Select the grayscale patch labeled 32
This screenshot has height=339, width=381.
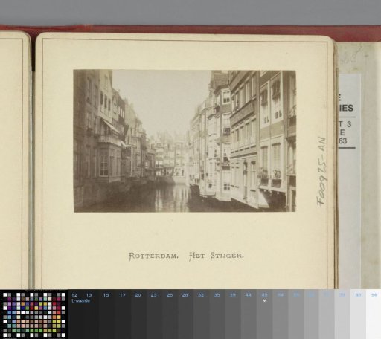click(x=201, y=314)
